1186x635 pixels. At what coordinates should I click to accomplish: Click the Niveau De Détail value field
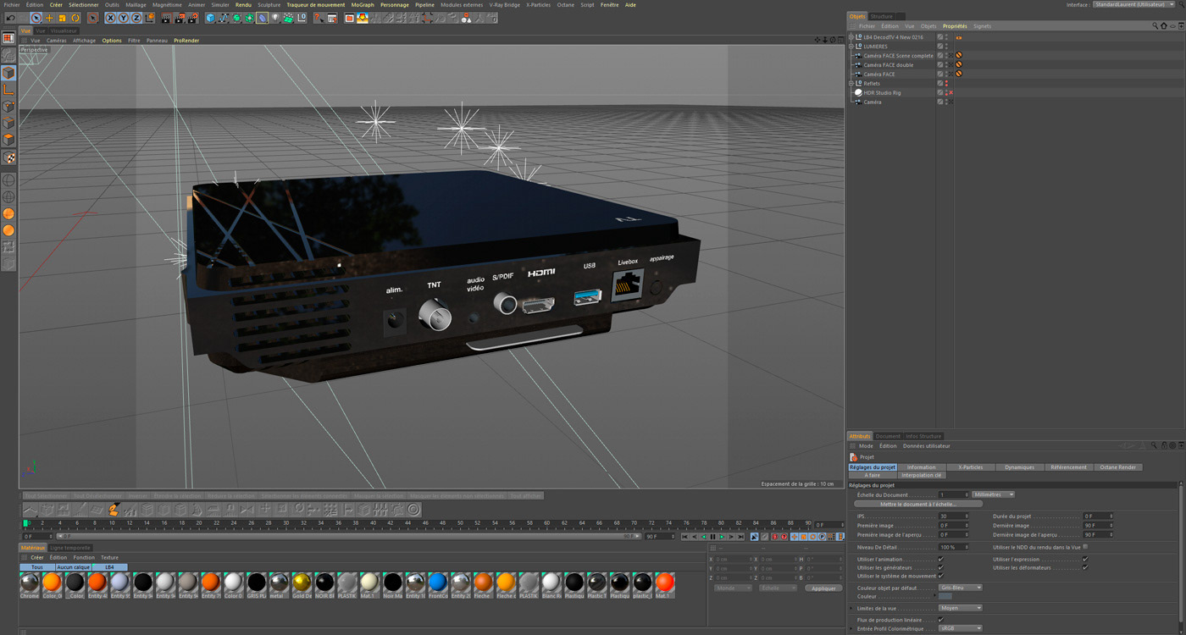coord(953,547)
